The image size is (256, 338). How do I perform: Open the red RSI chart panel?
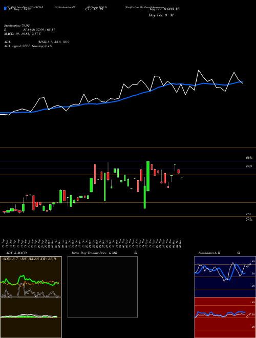[x=225, y=318]
